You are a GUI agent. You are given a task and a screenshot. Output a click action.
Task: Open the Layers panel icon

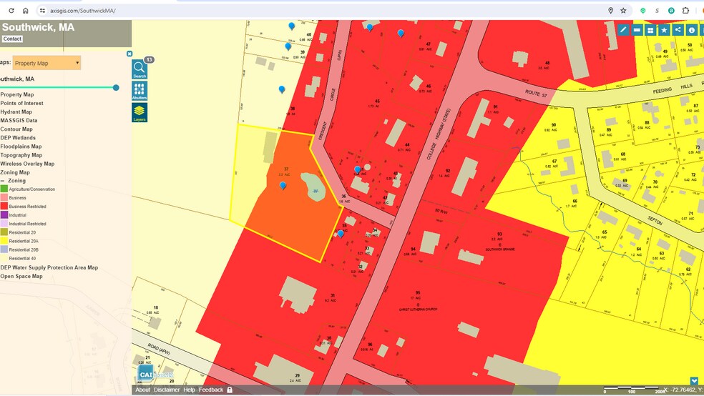[x=140, y=113]
